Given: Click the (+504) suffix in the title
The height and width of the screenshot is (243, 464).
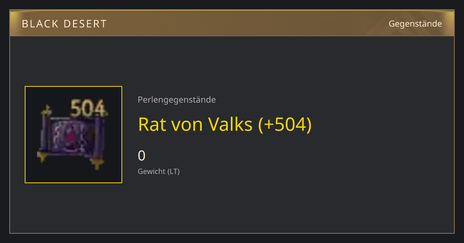Looking at the screenshot, I should 285,124.
